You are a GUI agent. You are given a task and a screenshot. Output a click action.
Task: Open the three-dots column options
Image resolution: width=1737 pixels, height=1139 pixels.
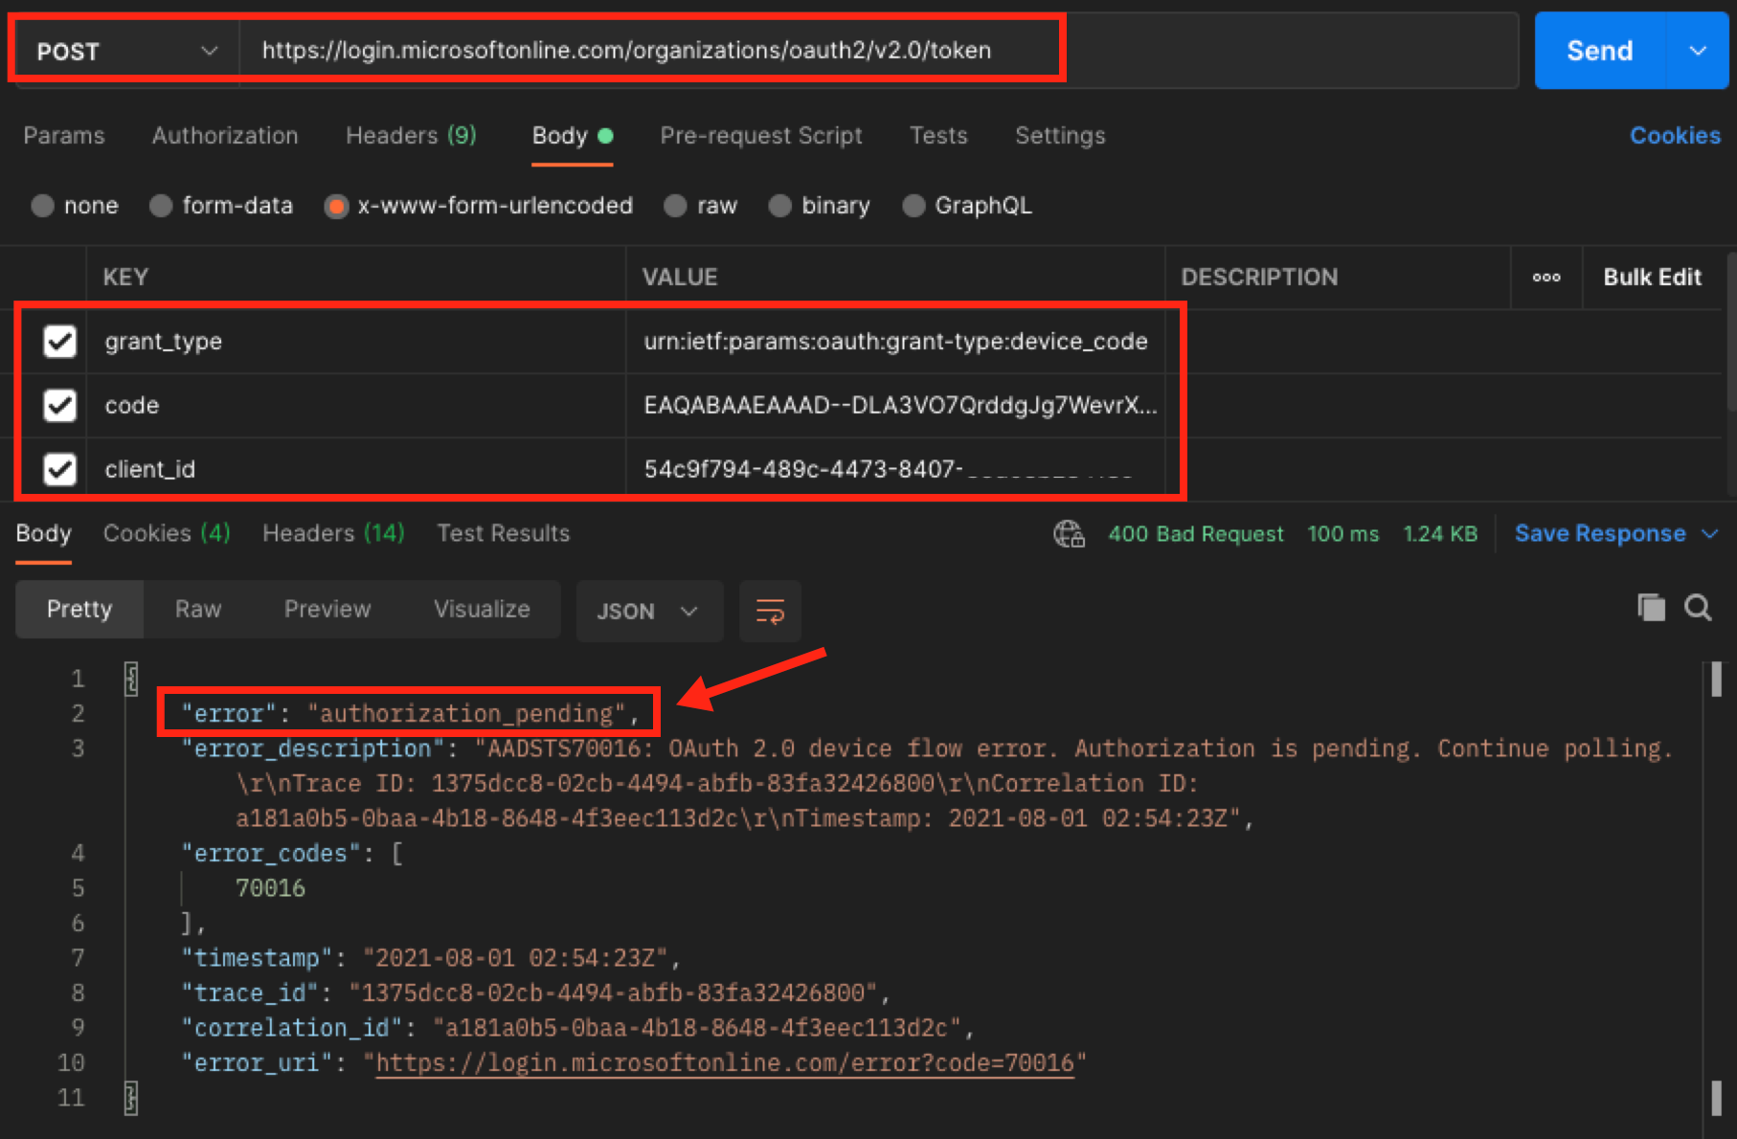(x=1545, y=278)
